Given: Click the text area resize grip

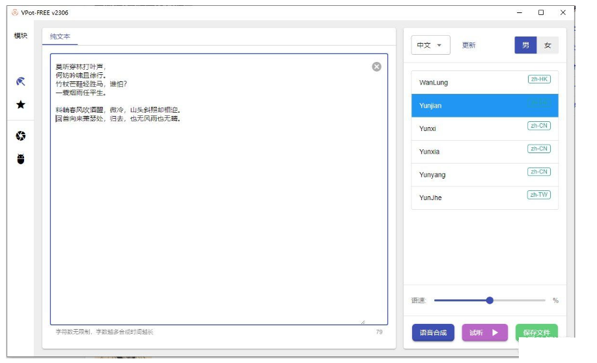Looking at the screenshot, I should click(x=363, y=322).
